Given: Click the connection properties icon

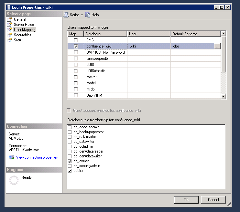Looking at the screenshot, I should coord(11,157).
